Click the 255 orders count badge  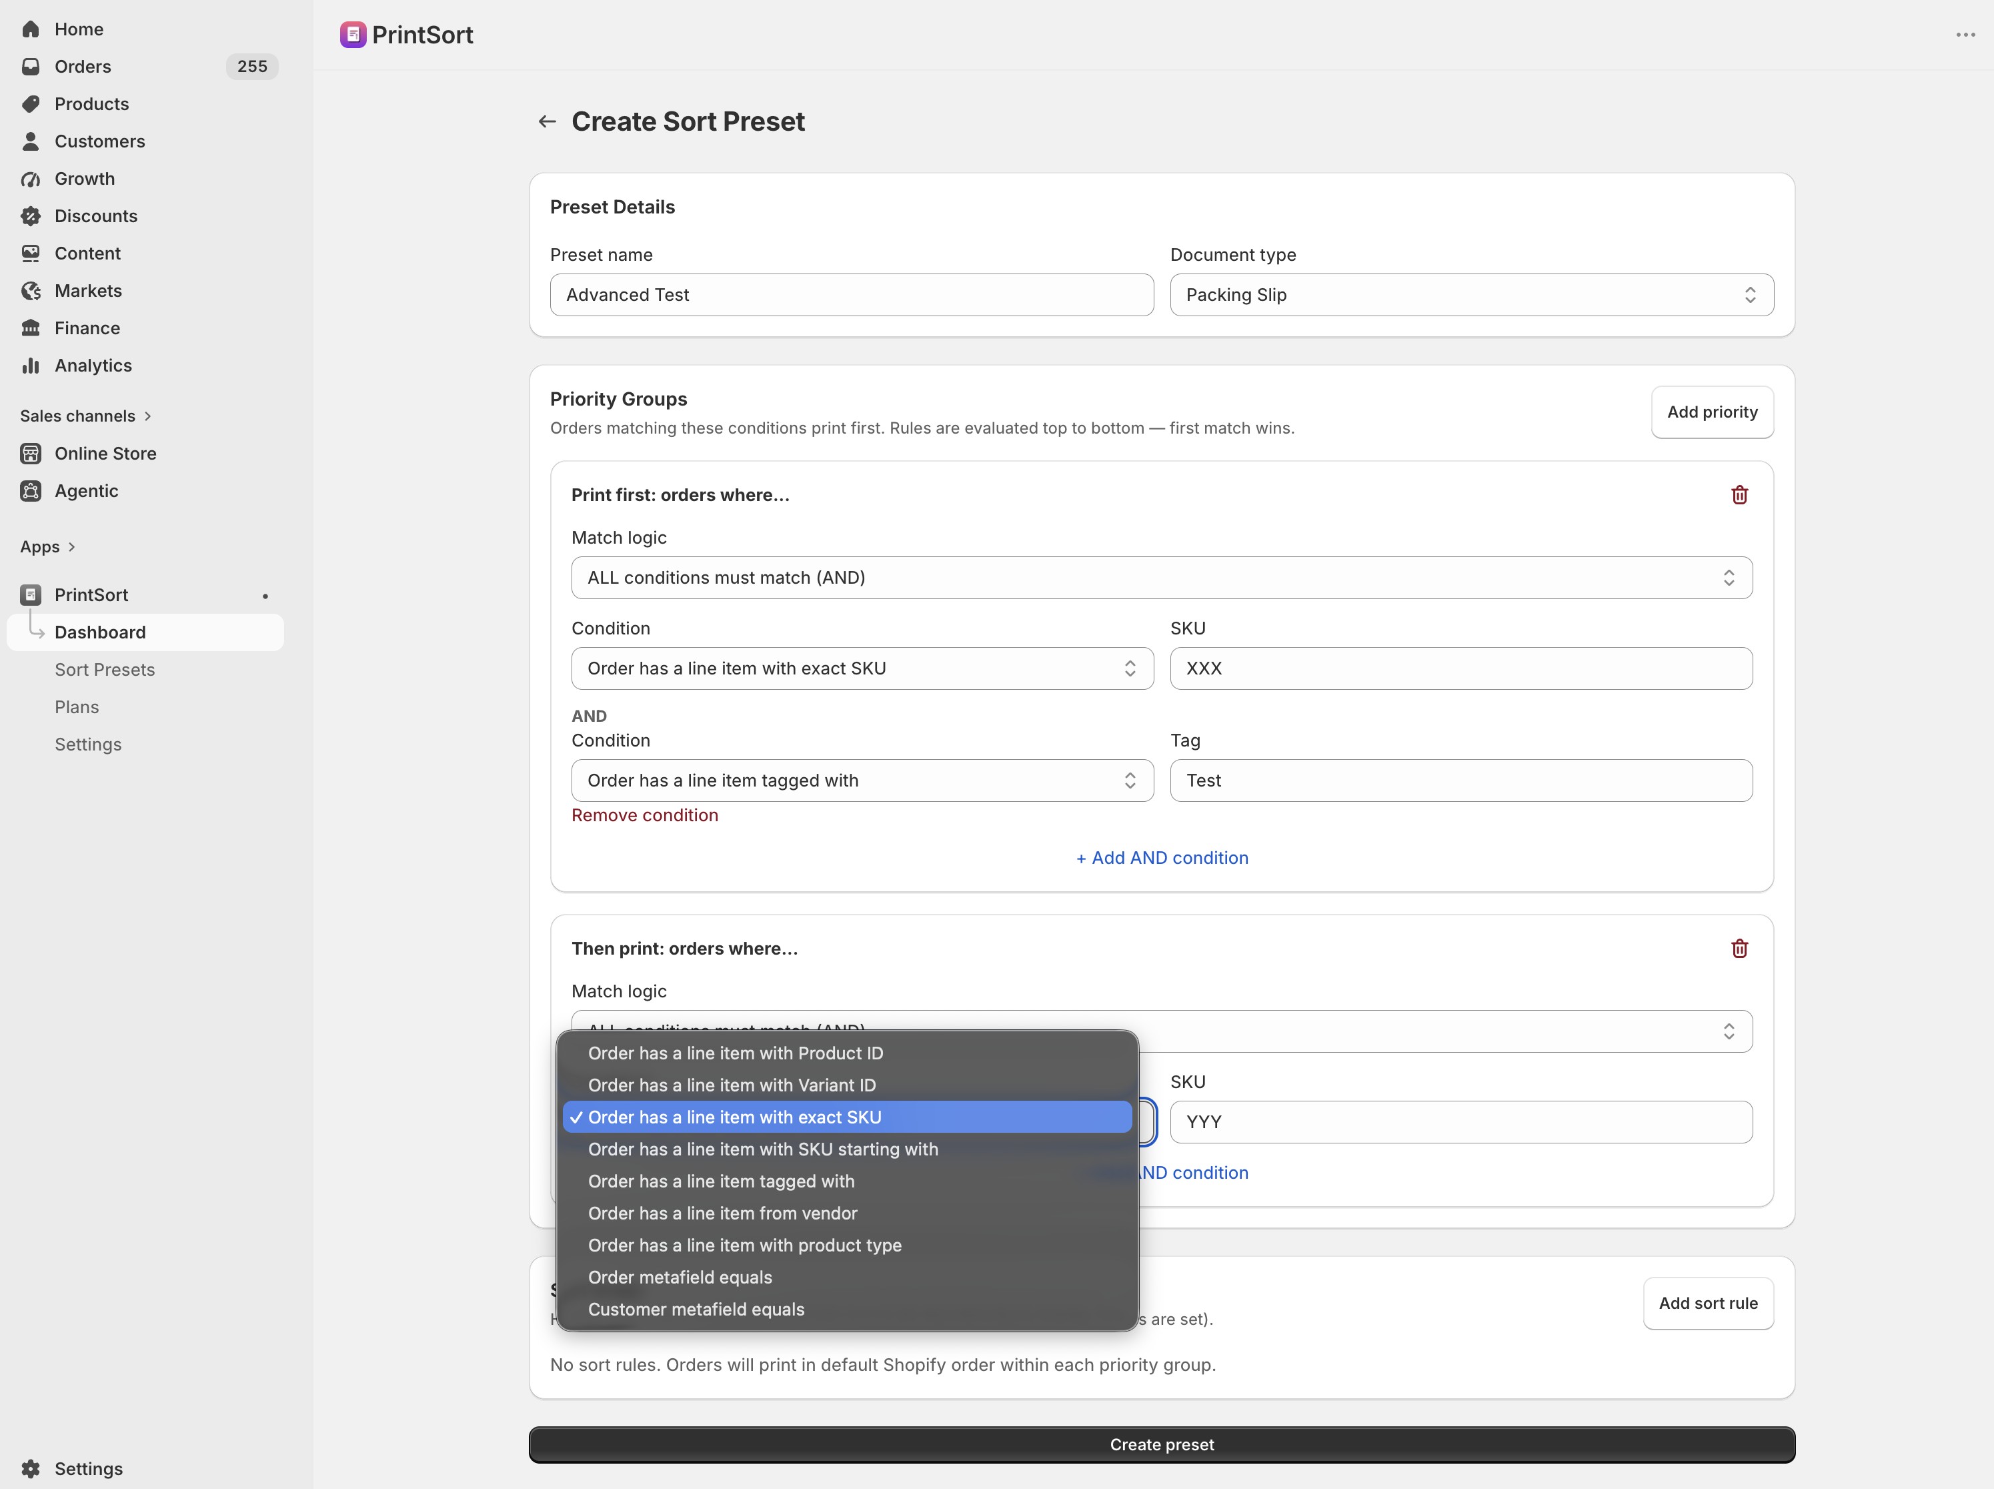tap(252, 67)
